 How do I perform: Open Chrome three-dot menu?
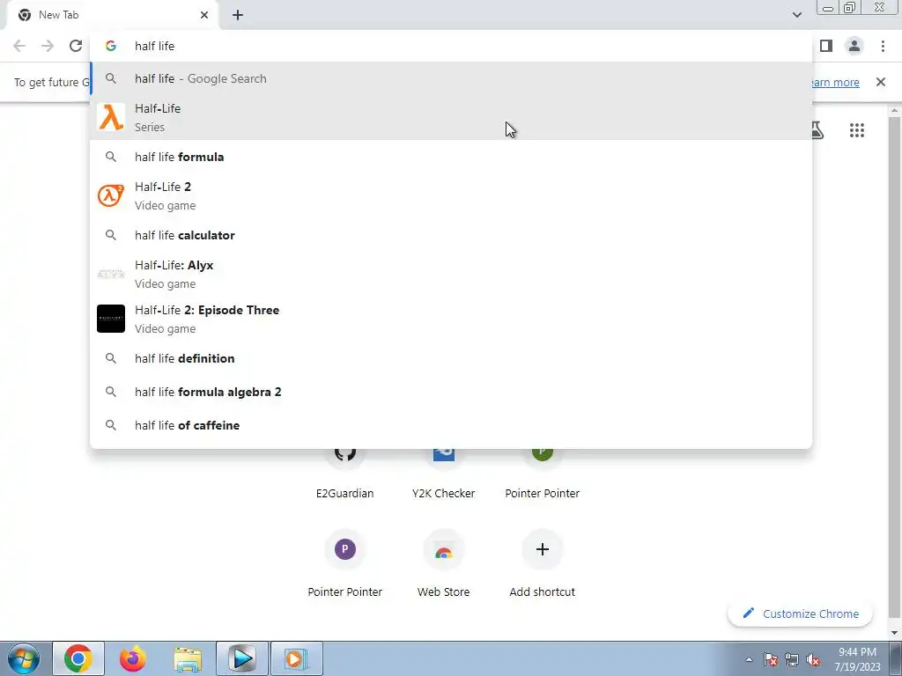coord(883,46)
